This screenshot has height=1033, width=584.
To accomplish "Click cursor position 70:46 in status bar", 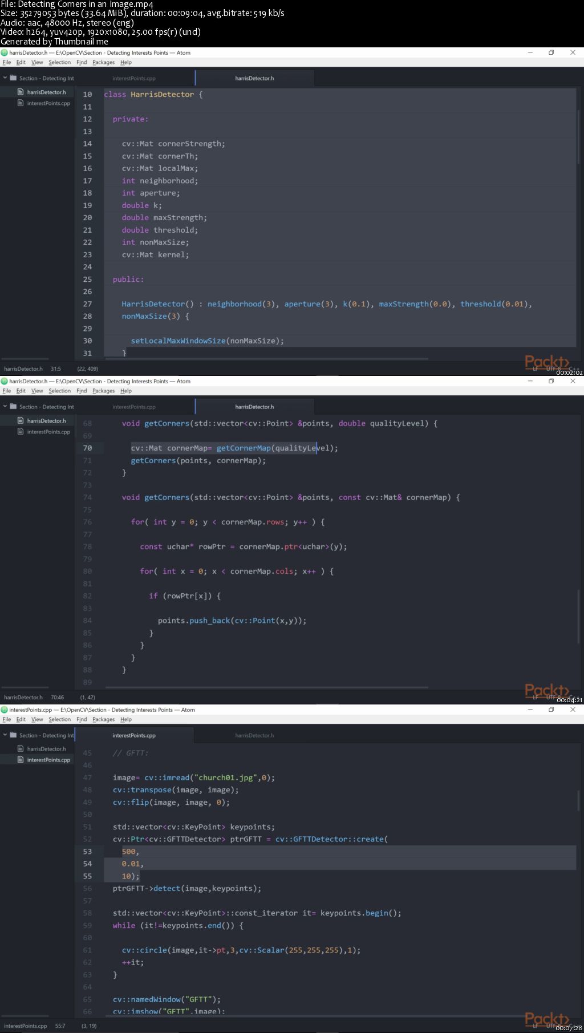I will pos(57,698).
